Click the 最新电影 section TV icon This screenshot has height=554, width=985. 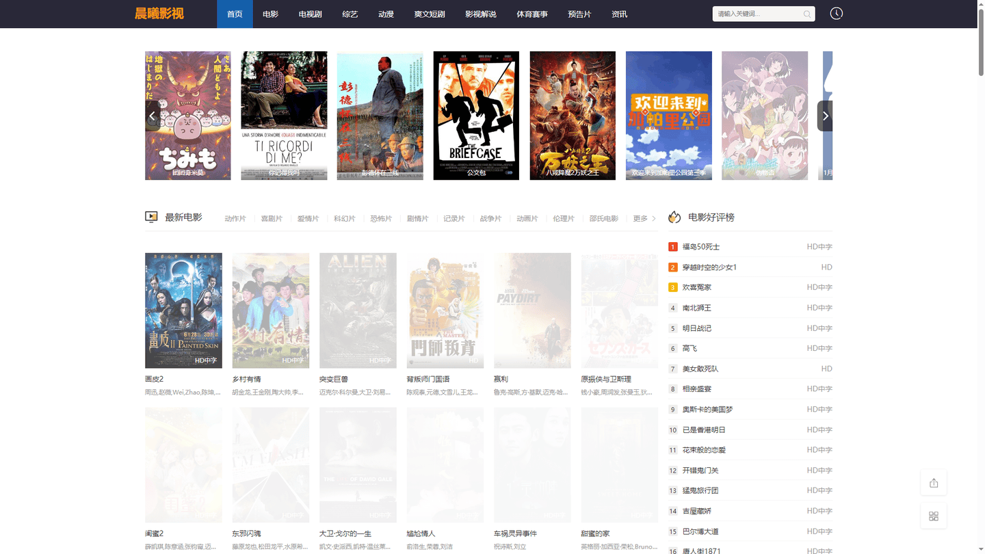point(151,217)
